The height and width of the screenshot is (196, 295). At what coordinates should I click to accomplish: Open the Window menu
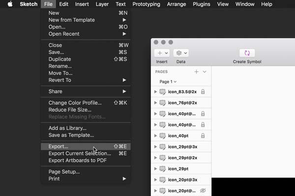click(x=245, y=4)
